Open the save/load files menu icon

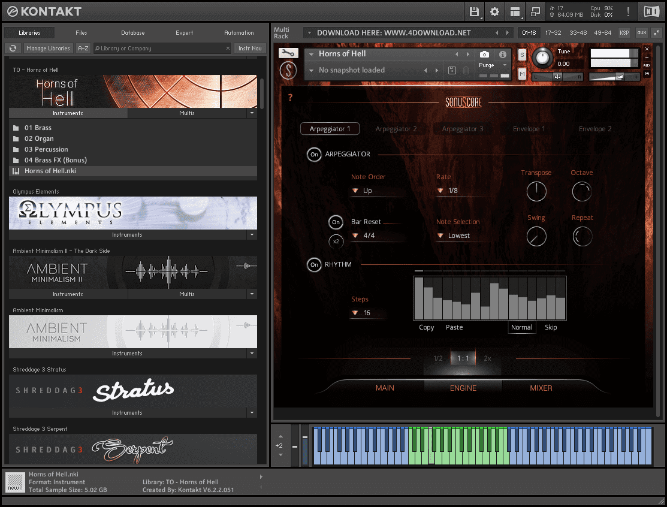[474, 12]
